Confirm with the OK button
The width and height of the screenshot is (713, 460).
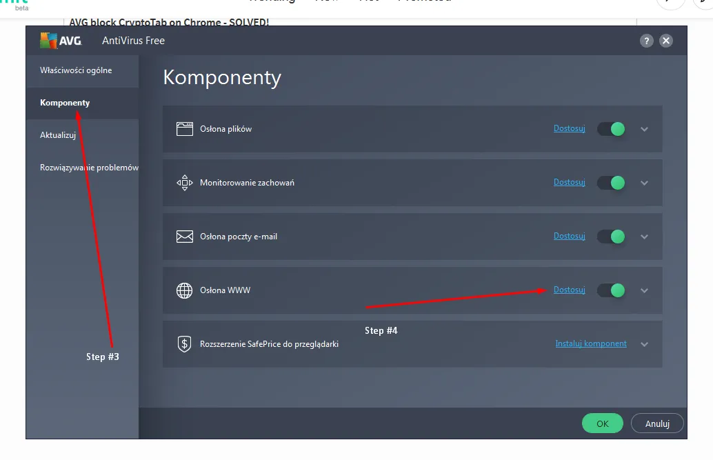click(603, 423)
